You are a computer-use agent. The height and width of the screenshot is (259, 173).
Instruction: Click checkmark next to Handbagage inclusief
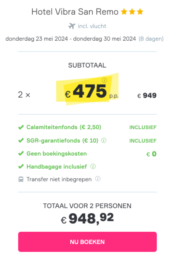[21, 166]
